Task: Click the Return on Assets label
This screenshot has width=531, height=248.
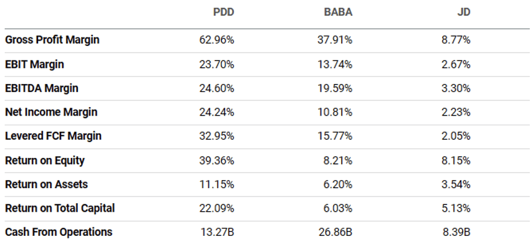Action: (x=45, y=184)
